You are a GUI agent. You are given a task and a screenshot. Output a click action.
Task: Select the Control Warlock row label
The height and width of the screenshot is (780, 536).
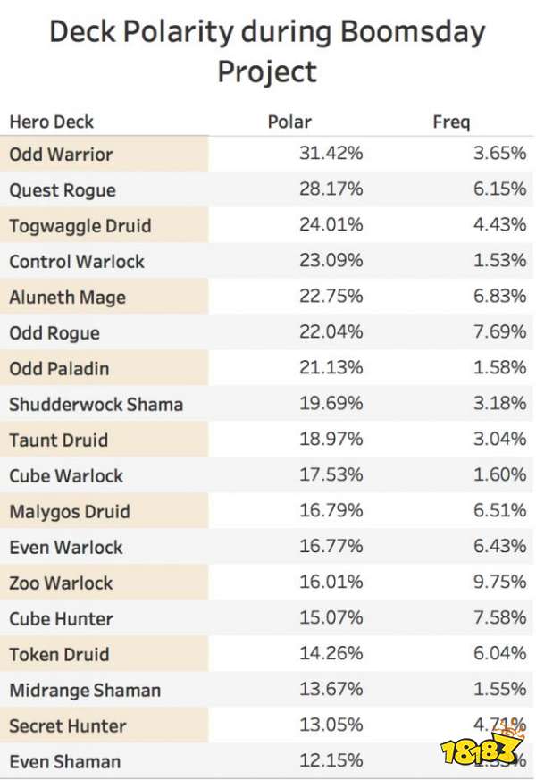[x=77, y=262]
